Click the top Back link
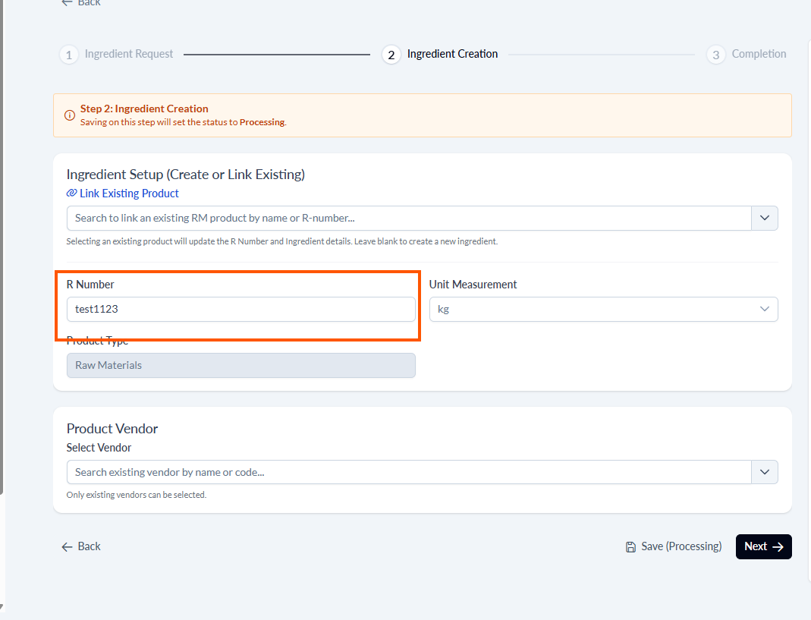 pyautogui.click(x=81, y=2)
